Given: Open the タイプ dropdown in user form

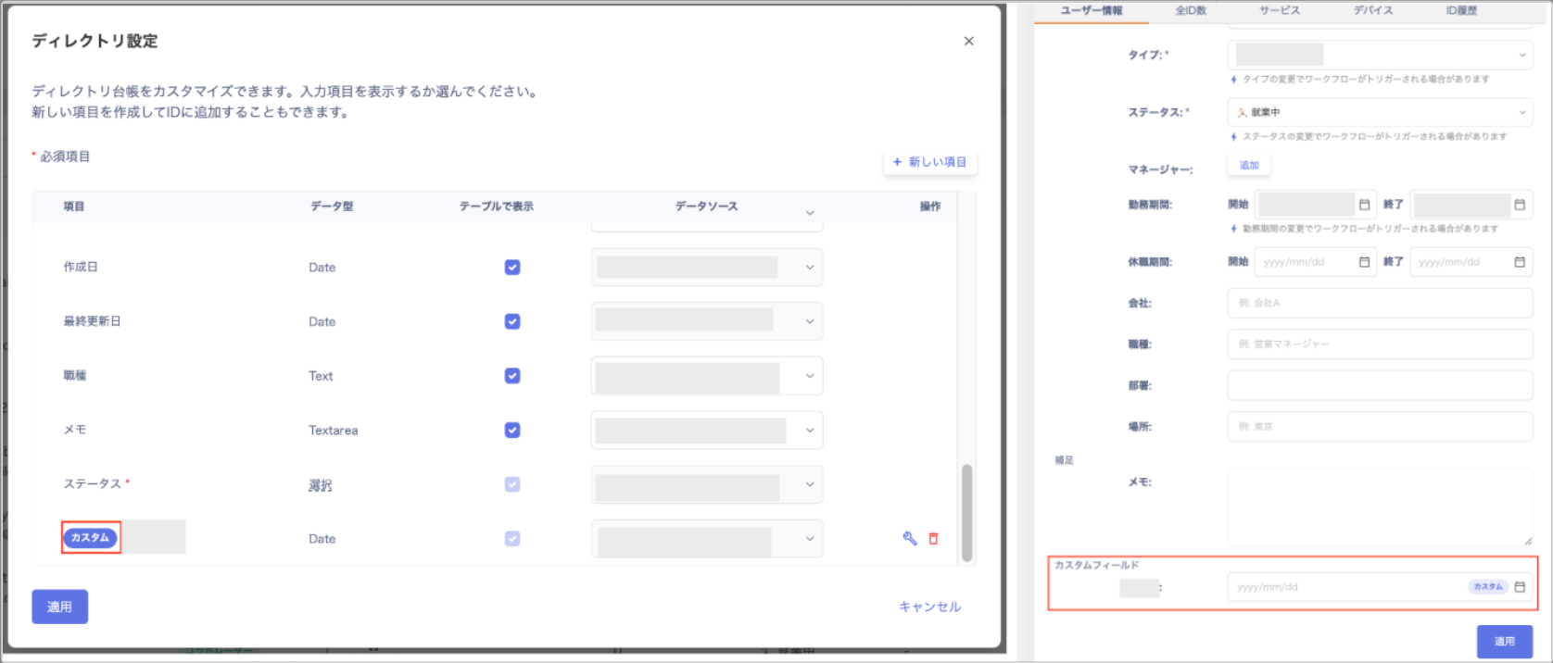Looking at the screenshot, I should 1380,55.
